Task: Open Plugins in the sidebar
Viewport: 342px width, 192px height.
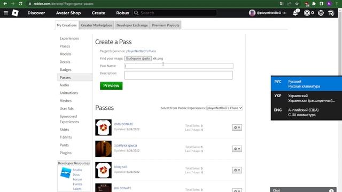Action: pyautogui.click(x=65, y=153)
